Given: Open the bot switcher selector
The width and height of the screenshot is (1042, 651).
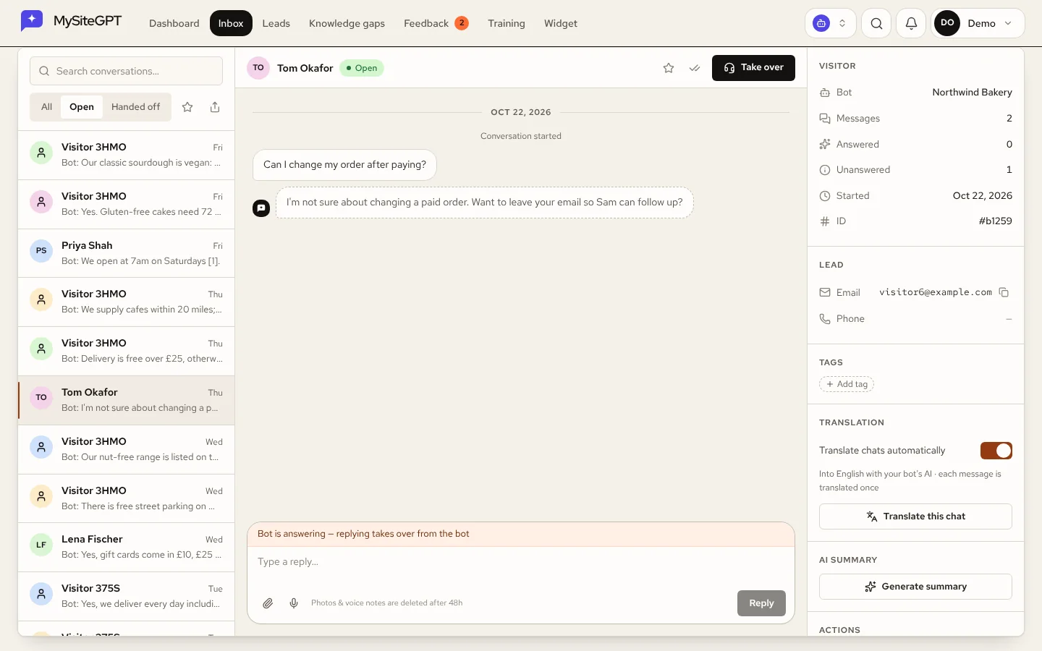Looking at the screenshot, I should coord(830,23).
